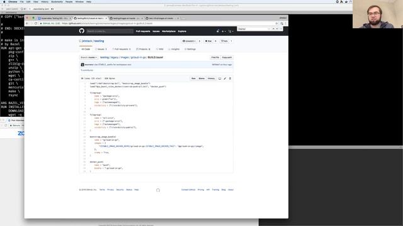Screen dimensions: 403x226
Task: Focus the GitHub search field
Action: pyautogui.click(x=110, y=31)
